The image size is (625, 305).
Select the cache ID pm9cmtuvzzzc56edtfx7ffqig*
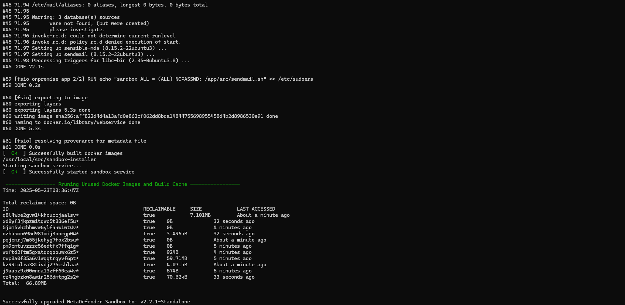(x=41, y=246)
